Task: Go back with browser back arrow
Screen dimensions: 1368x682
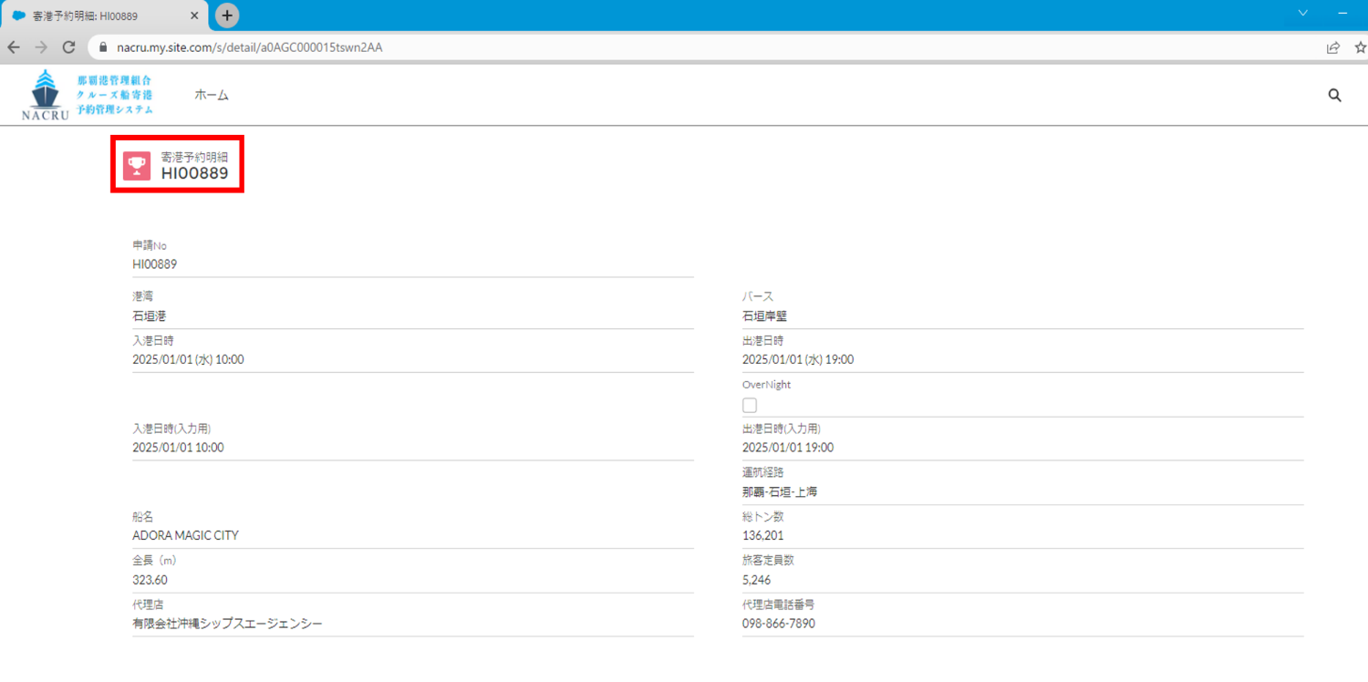Action: 14,47
